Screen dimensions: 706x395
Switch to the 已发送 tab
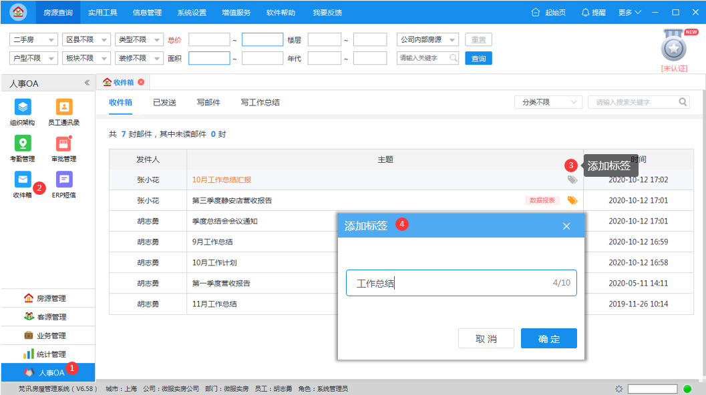(164, 103)
